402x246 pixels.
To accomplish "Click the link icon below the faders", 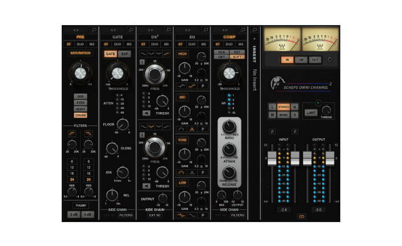I will [x=301, y=216].
